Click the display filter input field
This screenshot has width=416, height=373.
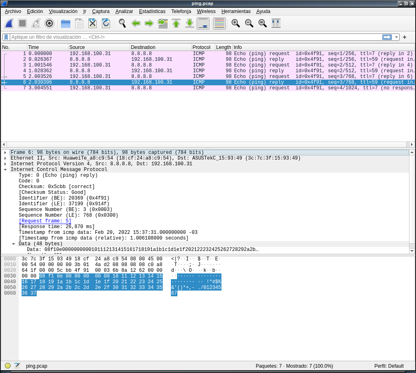point(196,37)
